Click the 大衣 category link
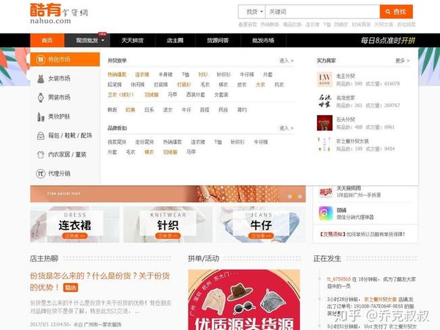Viewport: 440px width, 330px height. [260, 85]
